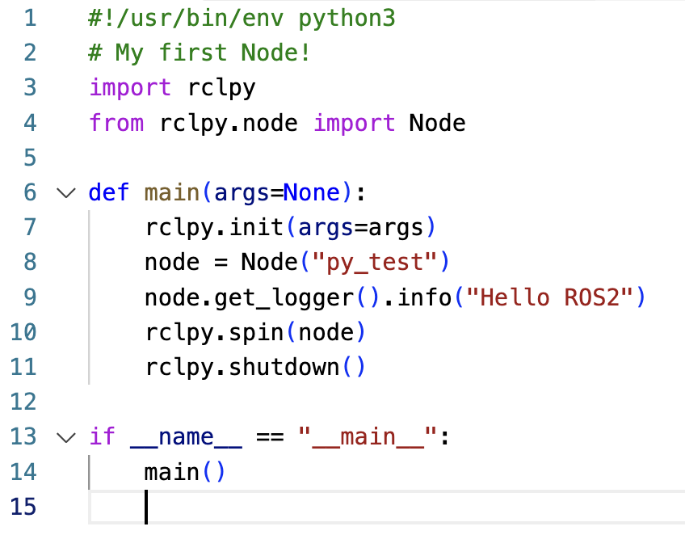Click line number 11 in gutter
This screenshot has height=535, width=685.
(x=23, y=367)
